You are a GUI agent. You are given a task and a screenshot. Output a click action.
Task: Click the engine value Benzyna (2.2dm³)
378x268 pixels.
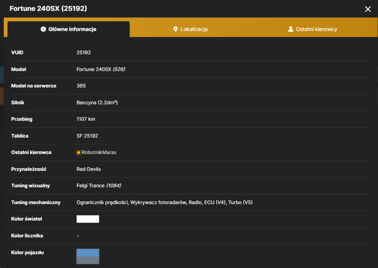click(97, 103)
